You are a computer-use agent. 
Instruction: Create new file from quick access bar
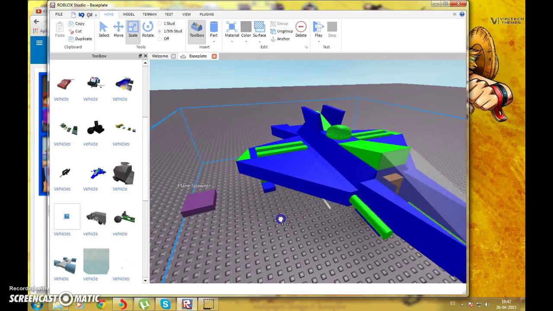coord(73,14)
